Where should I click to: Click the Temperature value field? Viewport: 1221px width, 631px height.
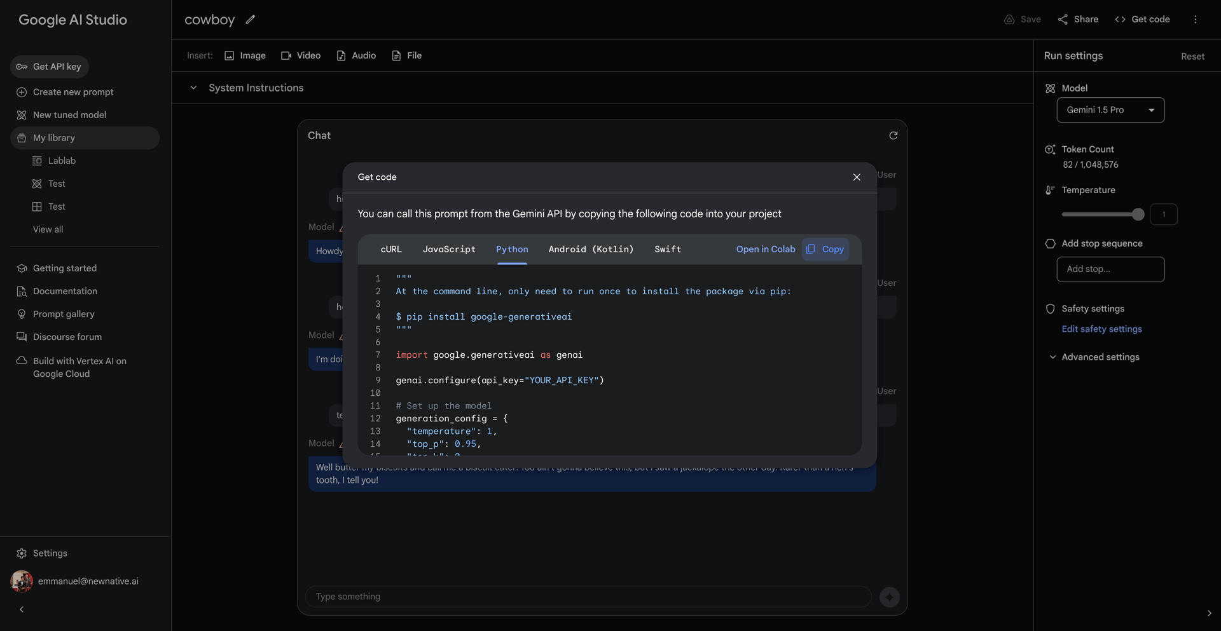[x=1164, y=215]
